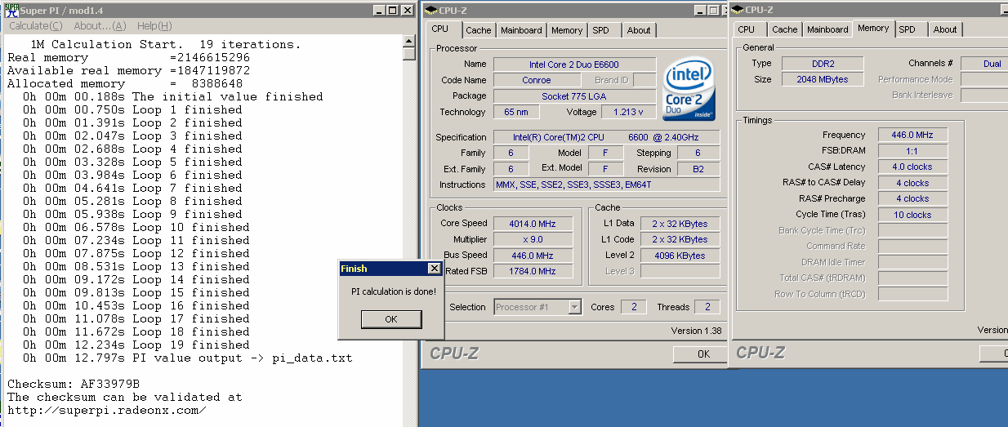Click the Loop 19 finished line
This screenshot has height=427, width=1008.
click(x=136, y=345)
